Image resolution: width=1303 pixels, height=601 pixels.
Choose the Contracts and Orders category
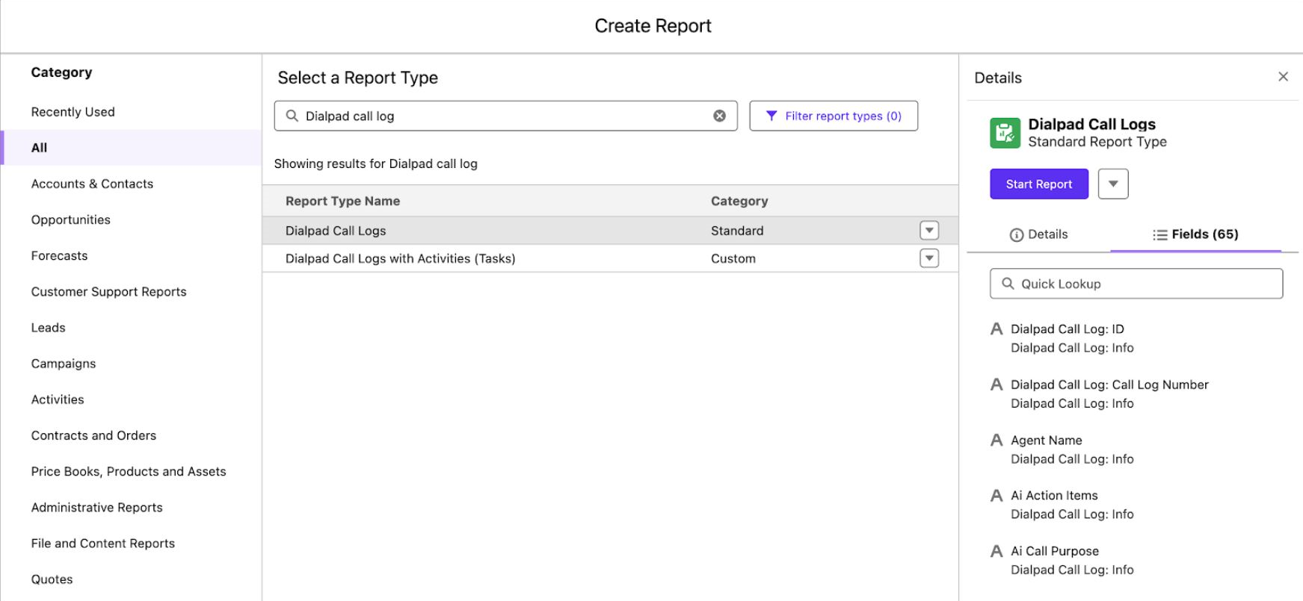point(93,435)
